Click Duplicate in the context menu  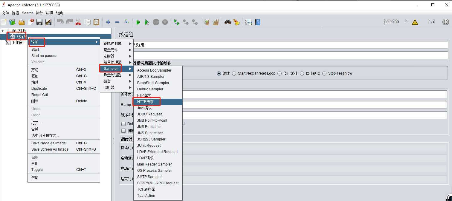(x=64, y=89)
